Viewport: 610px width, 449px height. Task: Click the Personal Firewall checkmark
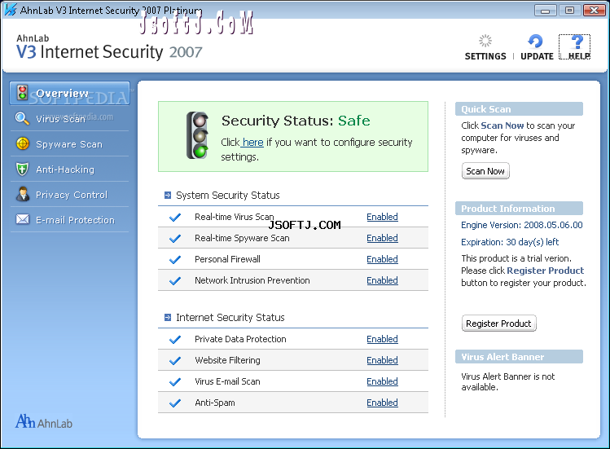pos(175,259)
